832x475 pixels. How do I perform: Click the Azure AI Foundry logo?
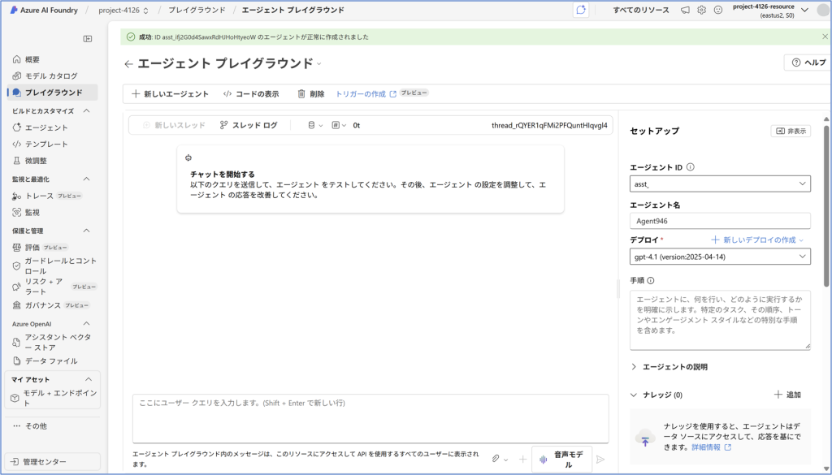pyautogui.click(x=44, y=10)
